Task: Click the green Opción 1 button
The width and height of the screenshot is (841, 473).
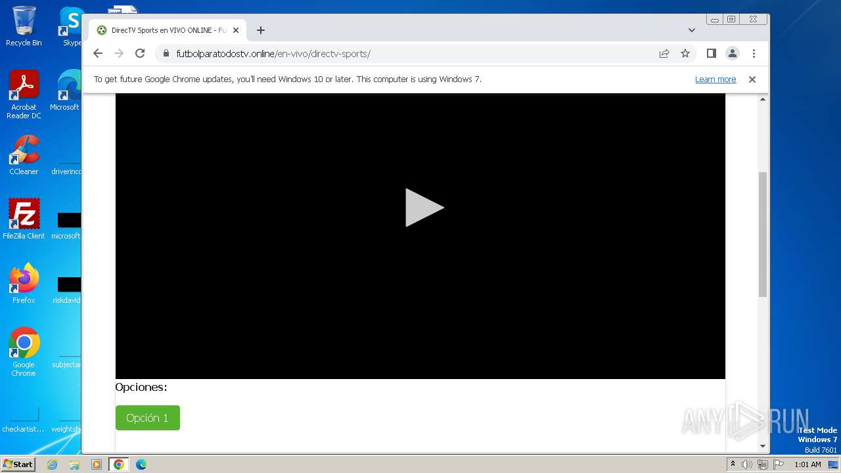Action: click(x=147, y=418)
